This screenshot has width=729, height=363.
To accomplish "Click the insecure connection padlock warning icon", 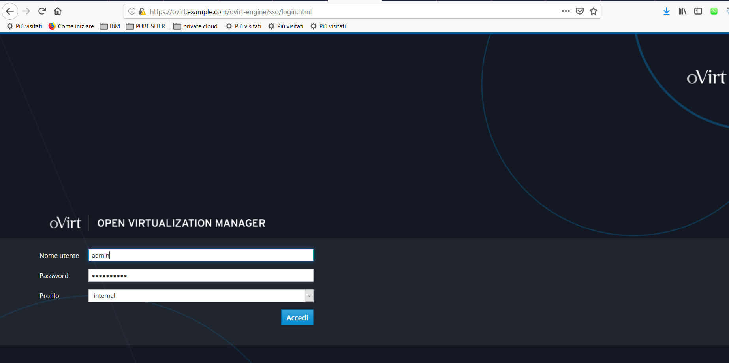I will coord(142,11).
